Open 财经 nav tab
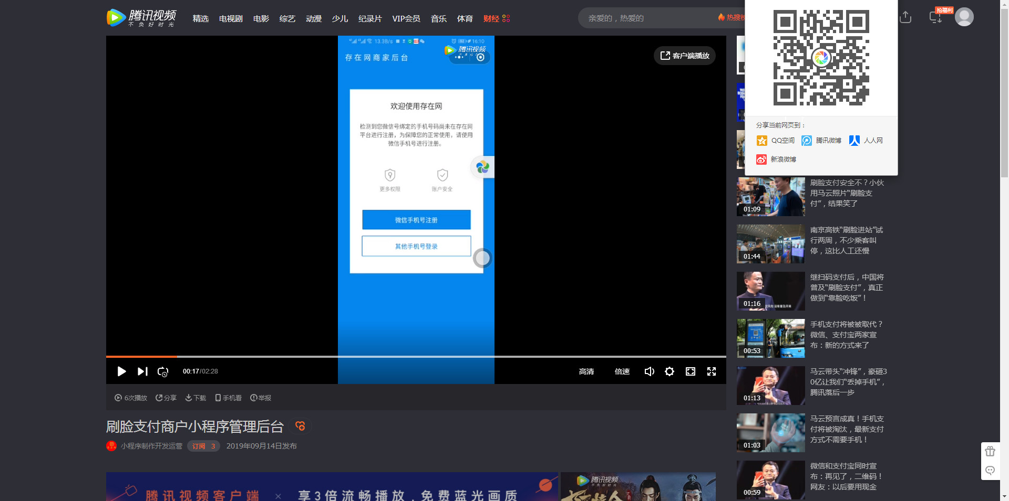Screen dimensions: 1009x501 pos(491,18)
